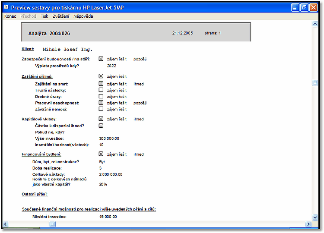
Task: Toggle the Financování bydlení checkbox
Action: tap(101, 154)
